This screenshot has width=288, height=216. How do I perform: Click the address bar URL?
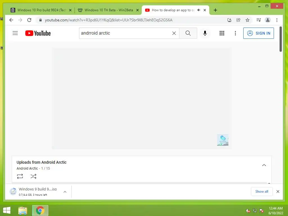(x=109, y=20)
